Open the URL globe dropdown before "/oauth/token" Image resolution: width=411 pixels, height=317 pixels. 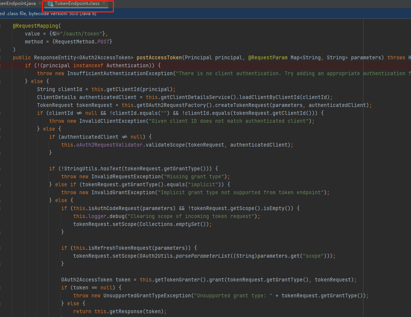pos(56,34)
